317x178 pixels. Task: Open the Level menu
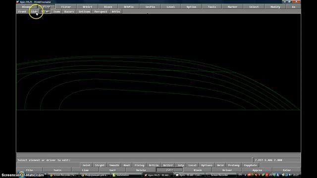pyautogui.click(x=170, y=6)
